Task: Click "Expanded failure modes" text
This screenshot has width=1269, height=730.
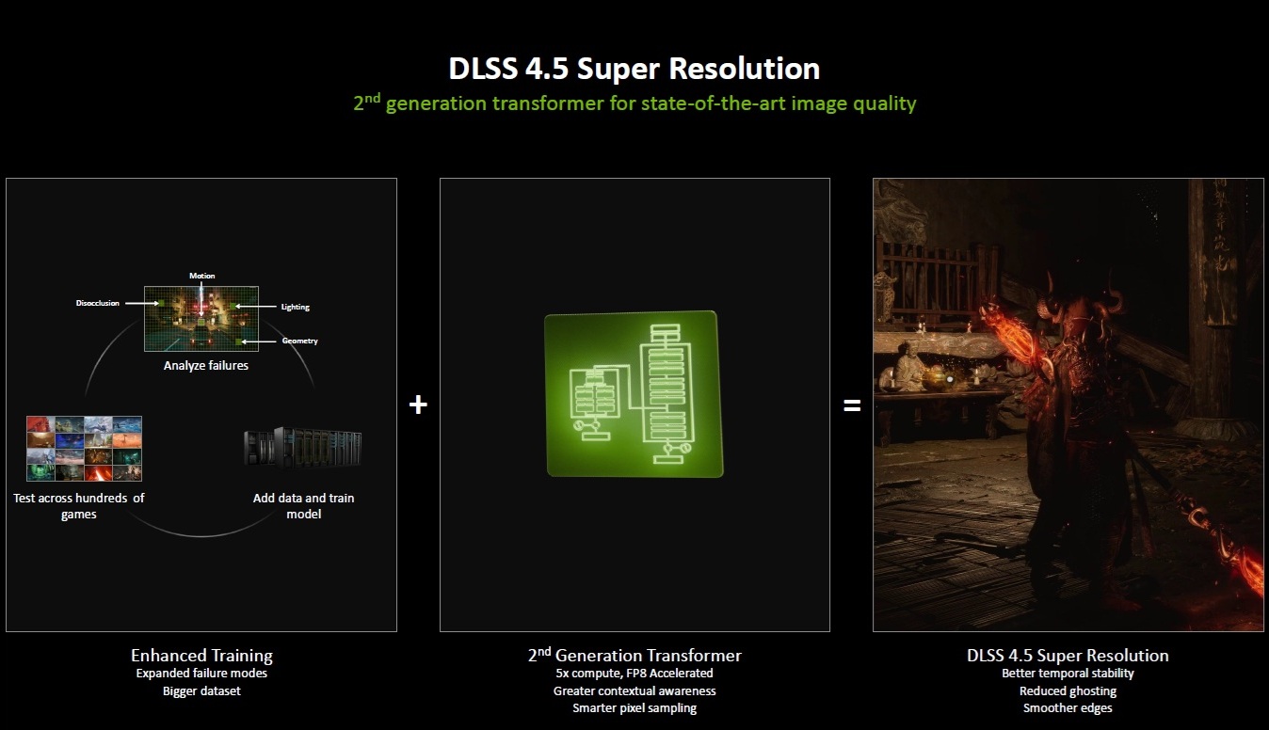Action: [201, 674]
